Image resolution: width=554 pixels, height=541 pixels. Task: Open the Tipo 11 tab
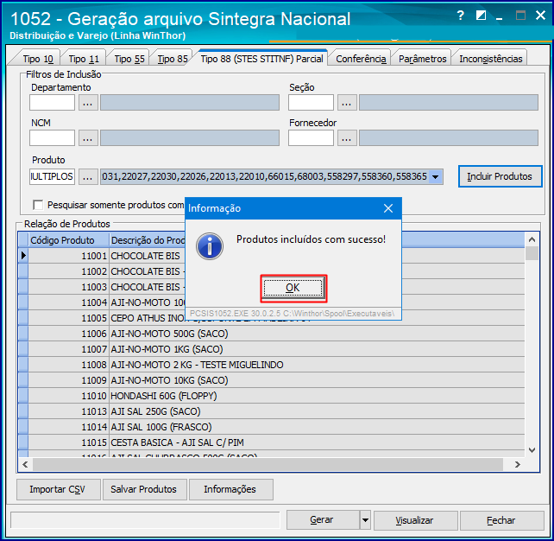(x=84, y=59)
